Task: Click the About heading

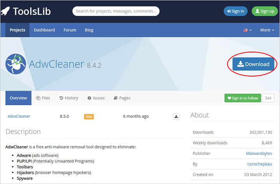Action: [x=199, y=115]
